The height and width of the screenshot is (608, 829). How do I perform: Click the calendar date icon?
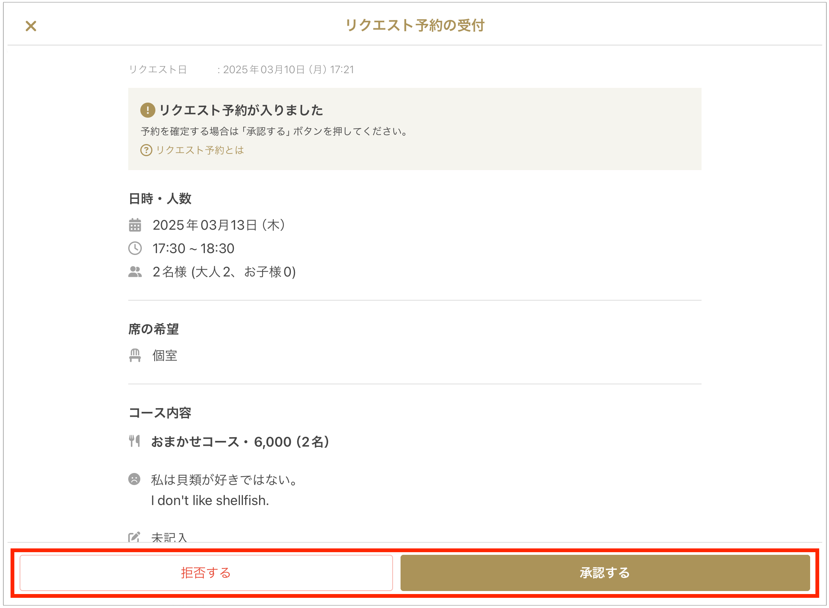pyautogui.click(x=135, y=225)
